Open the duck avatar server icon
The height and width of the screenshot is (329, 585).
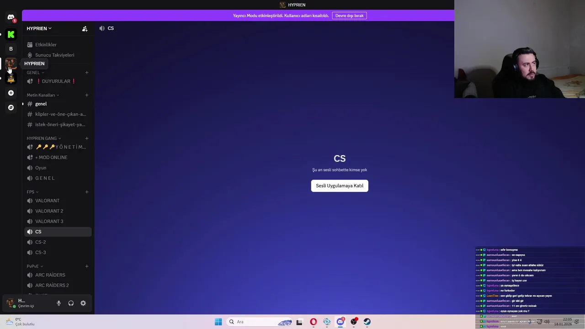pyautogui.click(x=11, y=78)
